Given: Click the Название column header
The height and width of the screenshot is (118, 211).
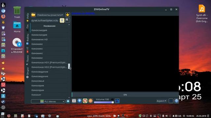Looking at the screenshot, I should (x=49, y=26).
